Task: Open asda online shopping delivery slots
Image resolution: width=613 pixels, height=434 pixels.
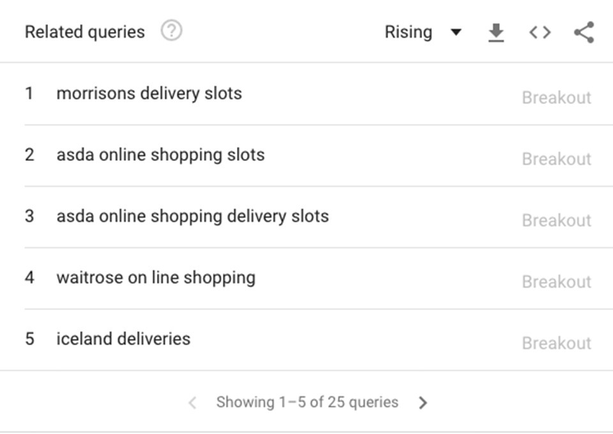Action: coord(192,216)
